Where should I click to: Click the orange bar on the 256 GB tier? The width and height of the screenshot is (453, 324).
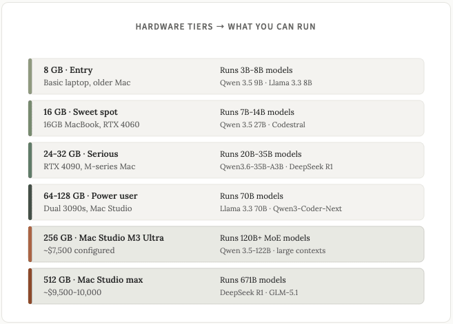(x=30, y=244)
